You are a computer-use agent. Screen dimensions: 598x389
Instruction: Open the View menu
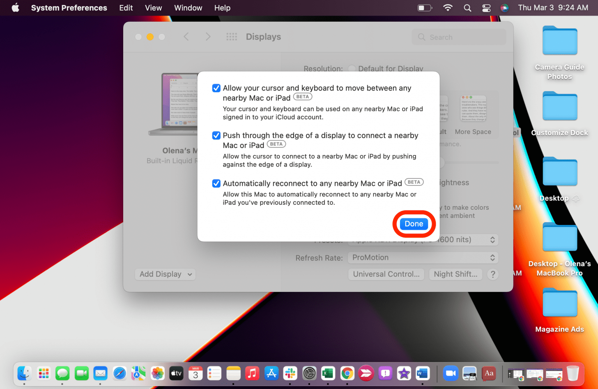[x=153, y=8]
